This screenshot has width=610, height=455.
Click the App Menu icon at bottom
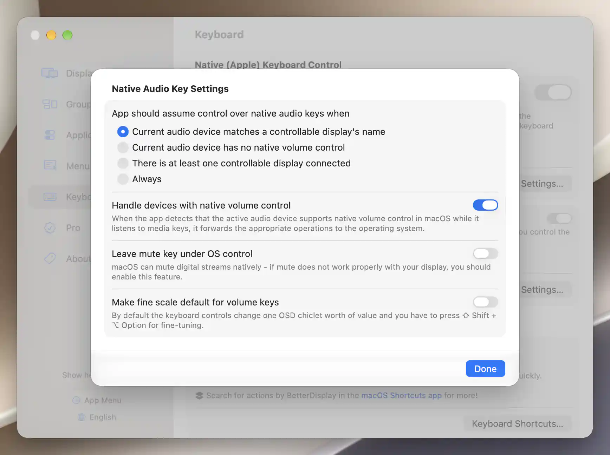76,400
